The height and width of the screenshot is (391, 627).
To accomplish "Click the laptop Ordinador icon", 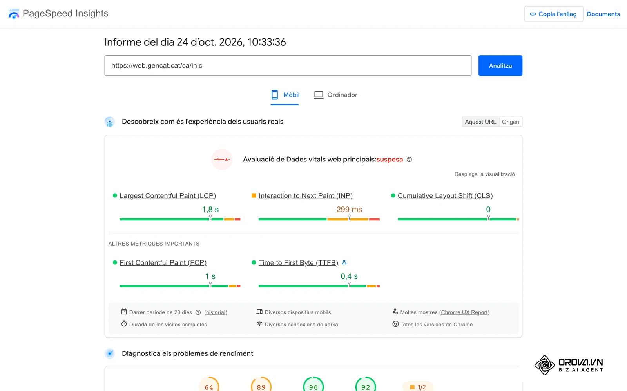I will [x=319, y=95].
